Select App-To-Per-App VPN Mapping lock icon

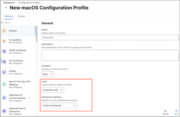pos(4,84)
